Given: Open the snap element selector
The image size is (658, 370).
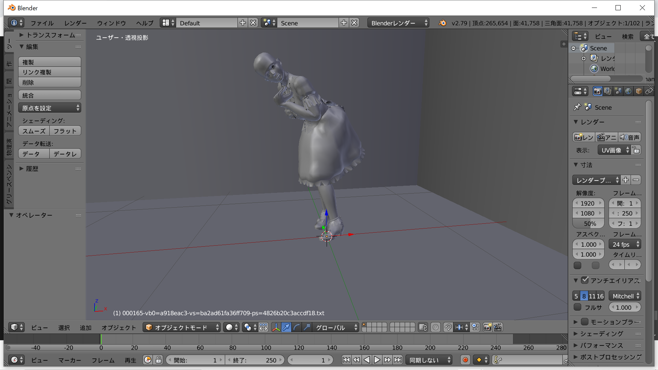Looking at the screenshot, I should (x=462, y=327).
